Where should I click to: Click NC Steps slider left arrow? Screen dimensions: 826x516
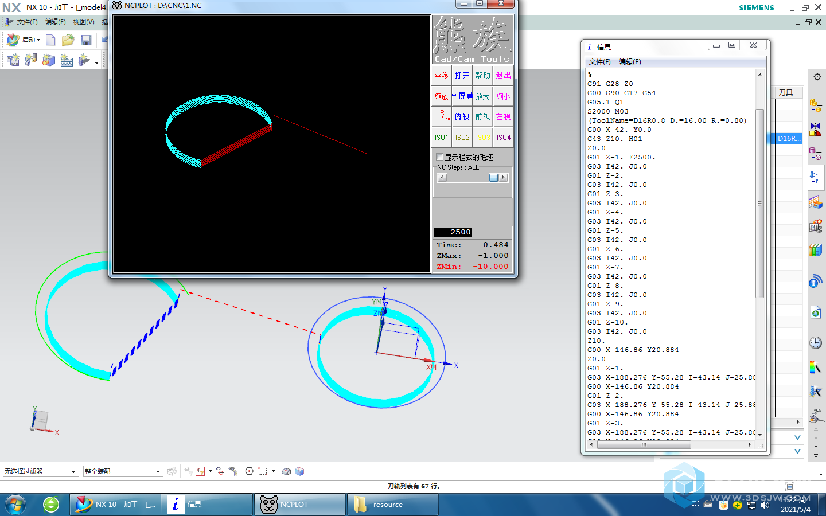[x=442, y=178]
